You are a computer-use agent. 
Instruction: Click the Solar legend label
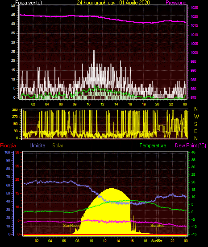[x=58, y=146]
